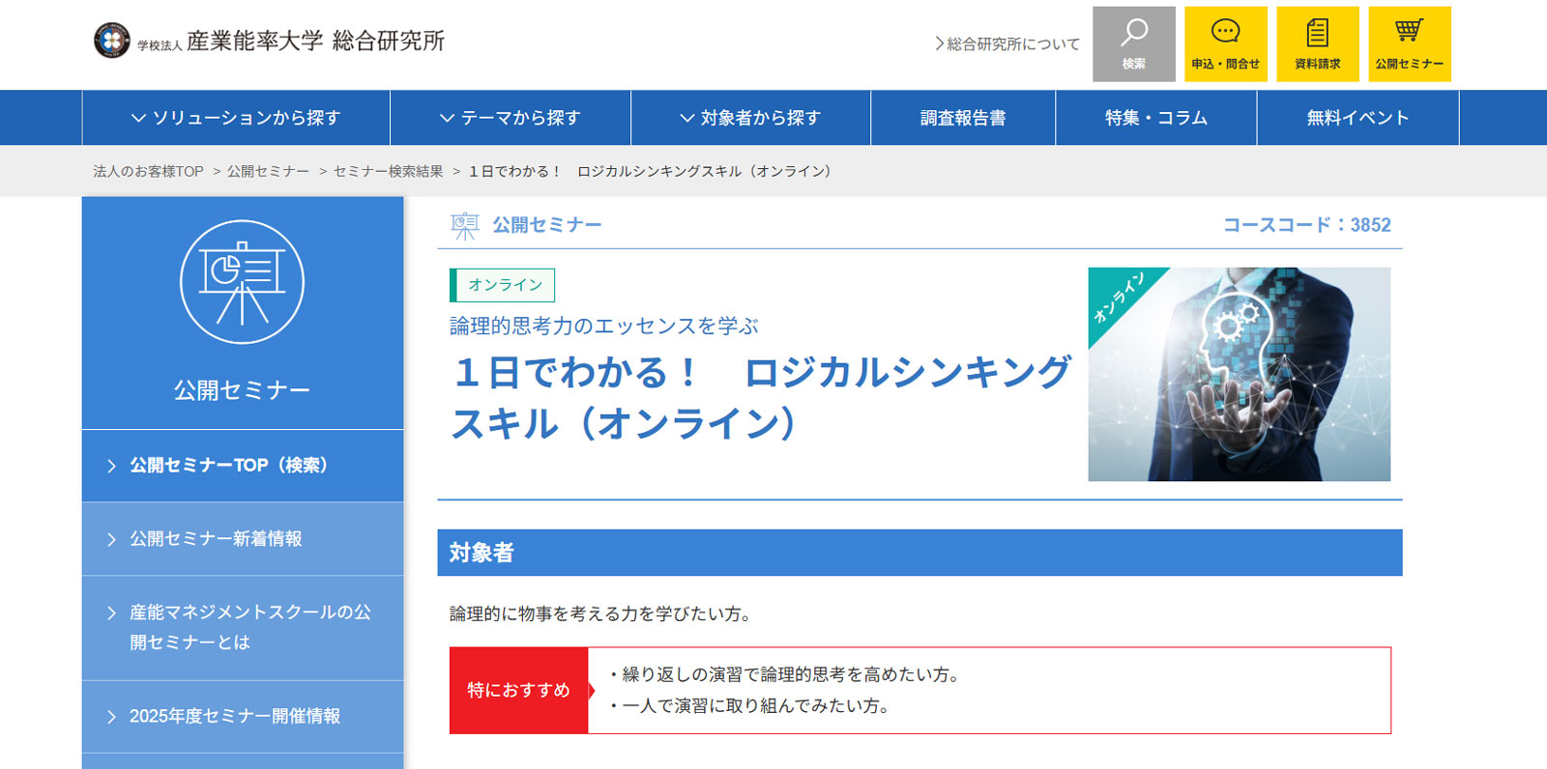Viewport: 1547px width, 769px height.
Task: Open the 調査報告書 menu item
Action: click(963, 118)
